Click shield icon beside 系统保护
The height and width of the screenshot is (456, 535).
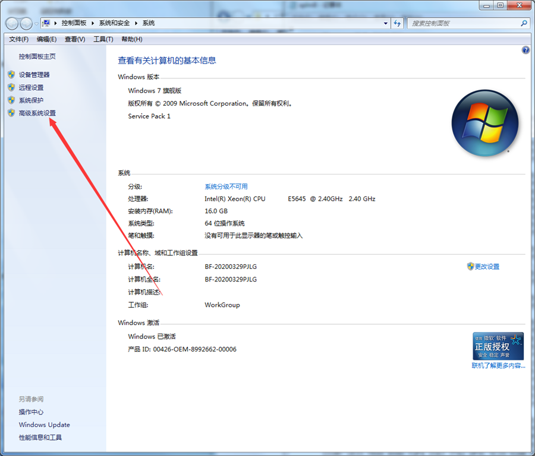[11, 100]
